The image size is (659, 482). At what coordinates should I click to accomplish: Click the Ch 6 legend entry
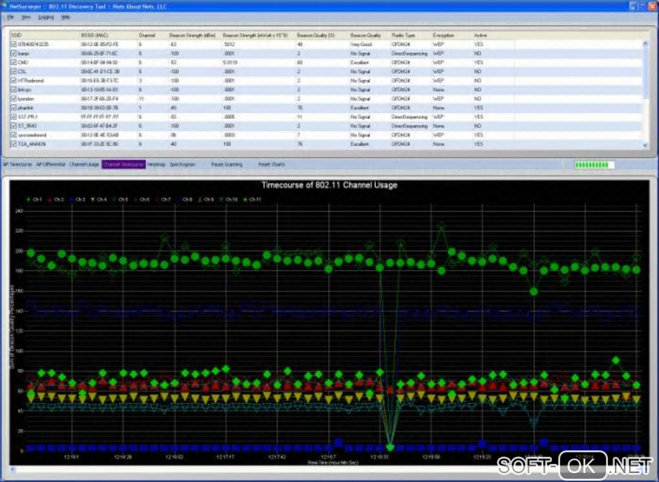[141, 200]
